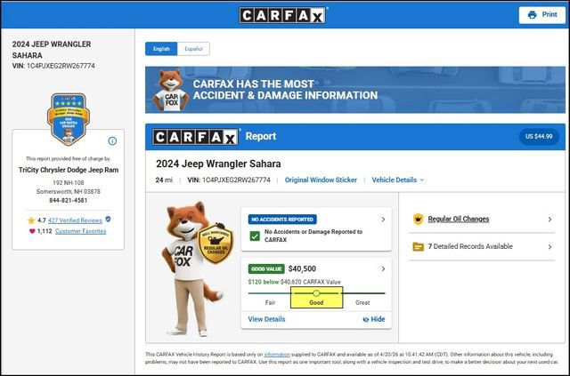Open 427 Verified Reviews link

click(x=75, y=220)
